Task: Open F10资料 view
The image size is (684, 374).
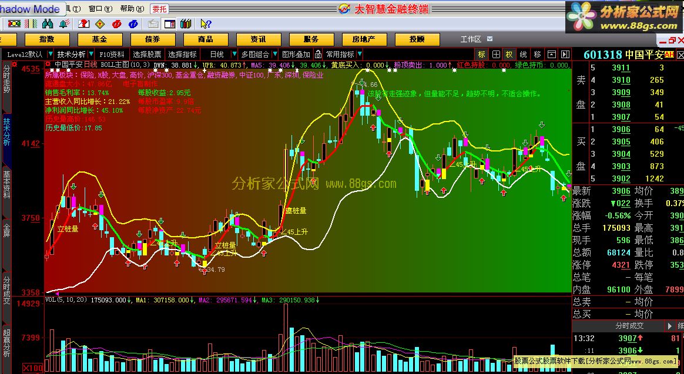Action: click(112, 55)
